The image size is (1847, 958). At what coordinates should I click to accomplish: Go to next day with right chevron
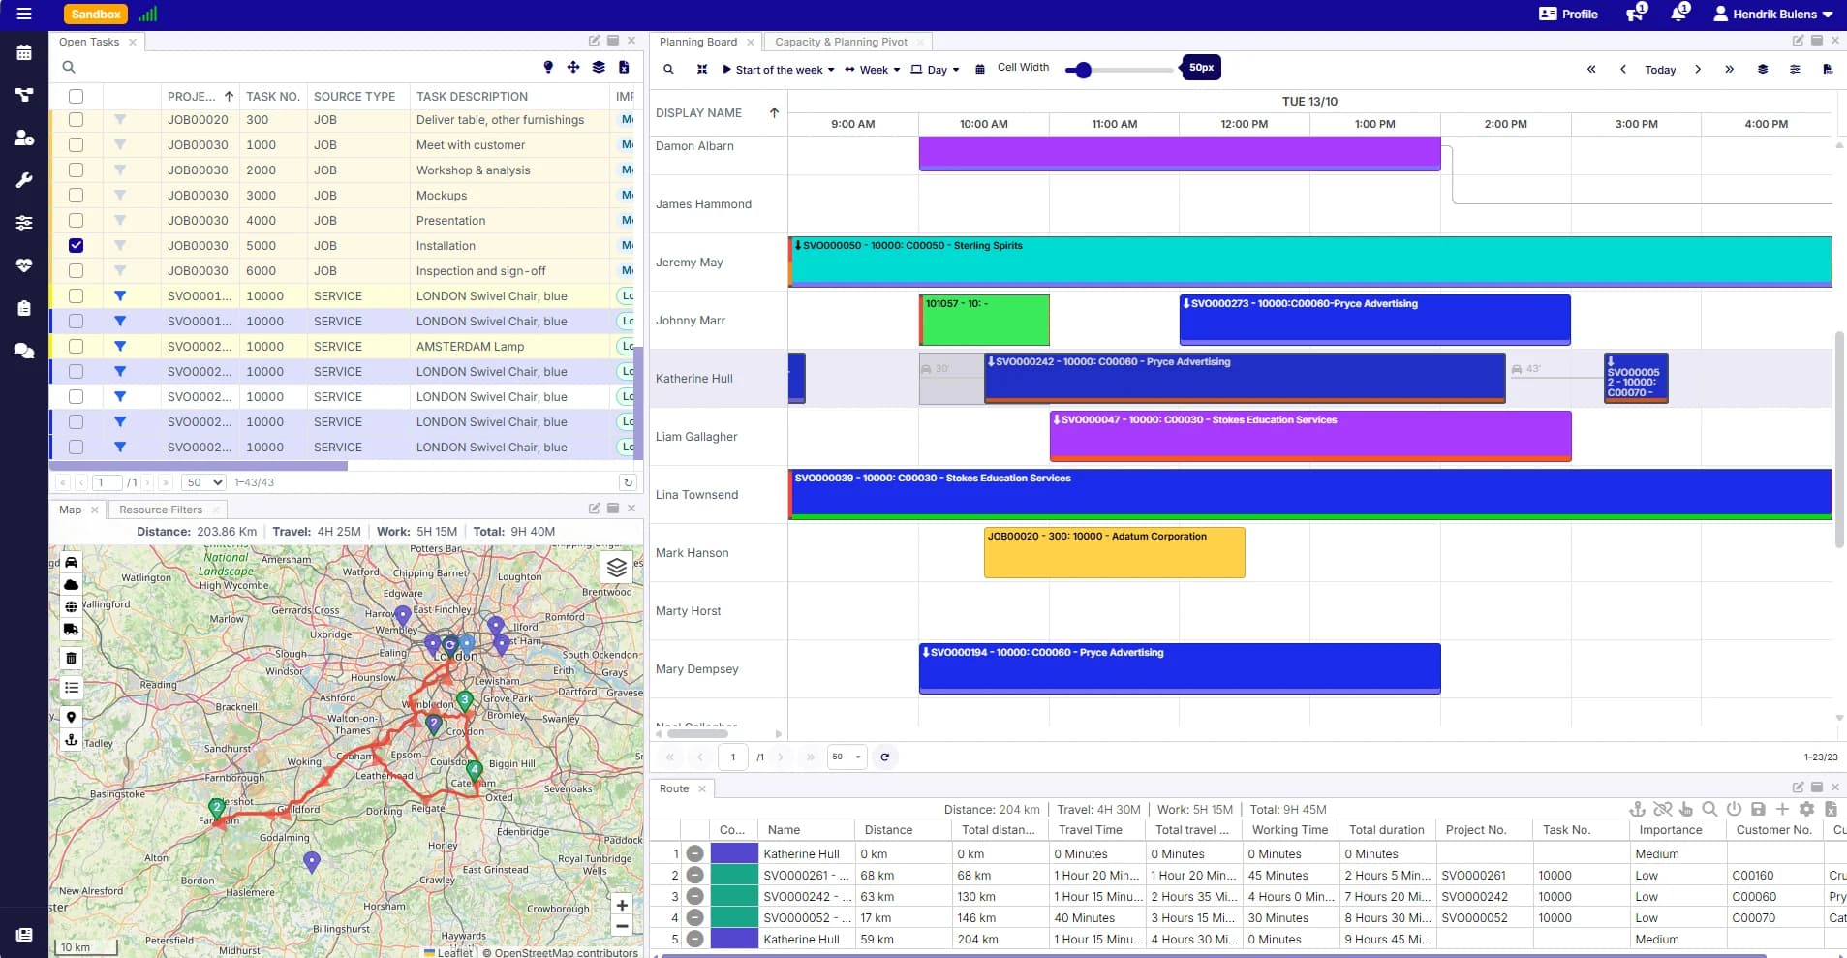pos(1698,70)
